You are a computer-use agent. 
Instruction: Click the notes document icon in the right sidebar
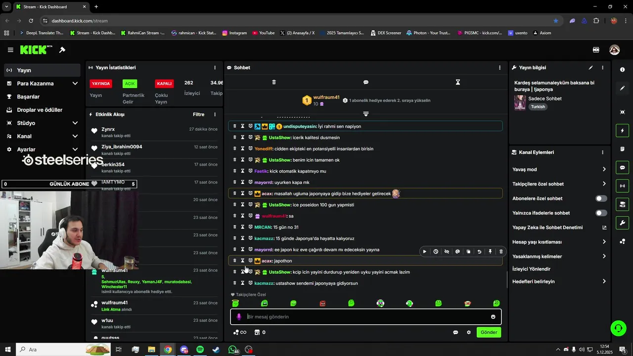click(622, 149)
